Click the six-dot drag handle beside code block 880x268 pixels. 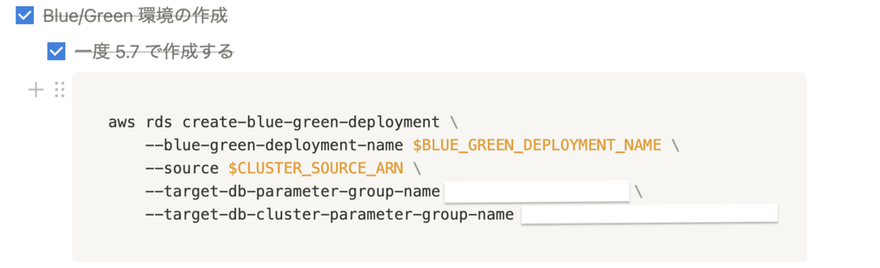[60, 90]
